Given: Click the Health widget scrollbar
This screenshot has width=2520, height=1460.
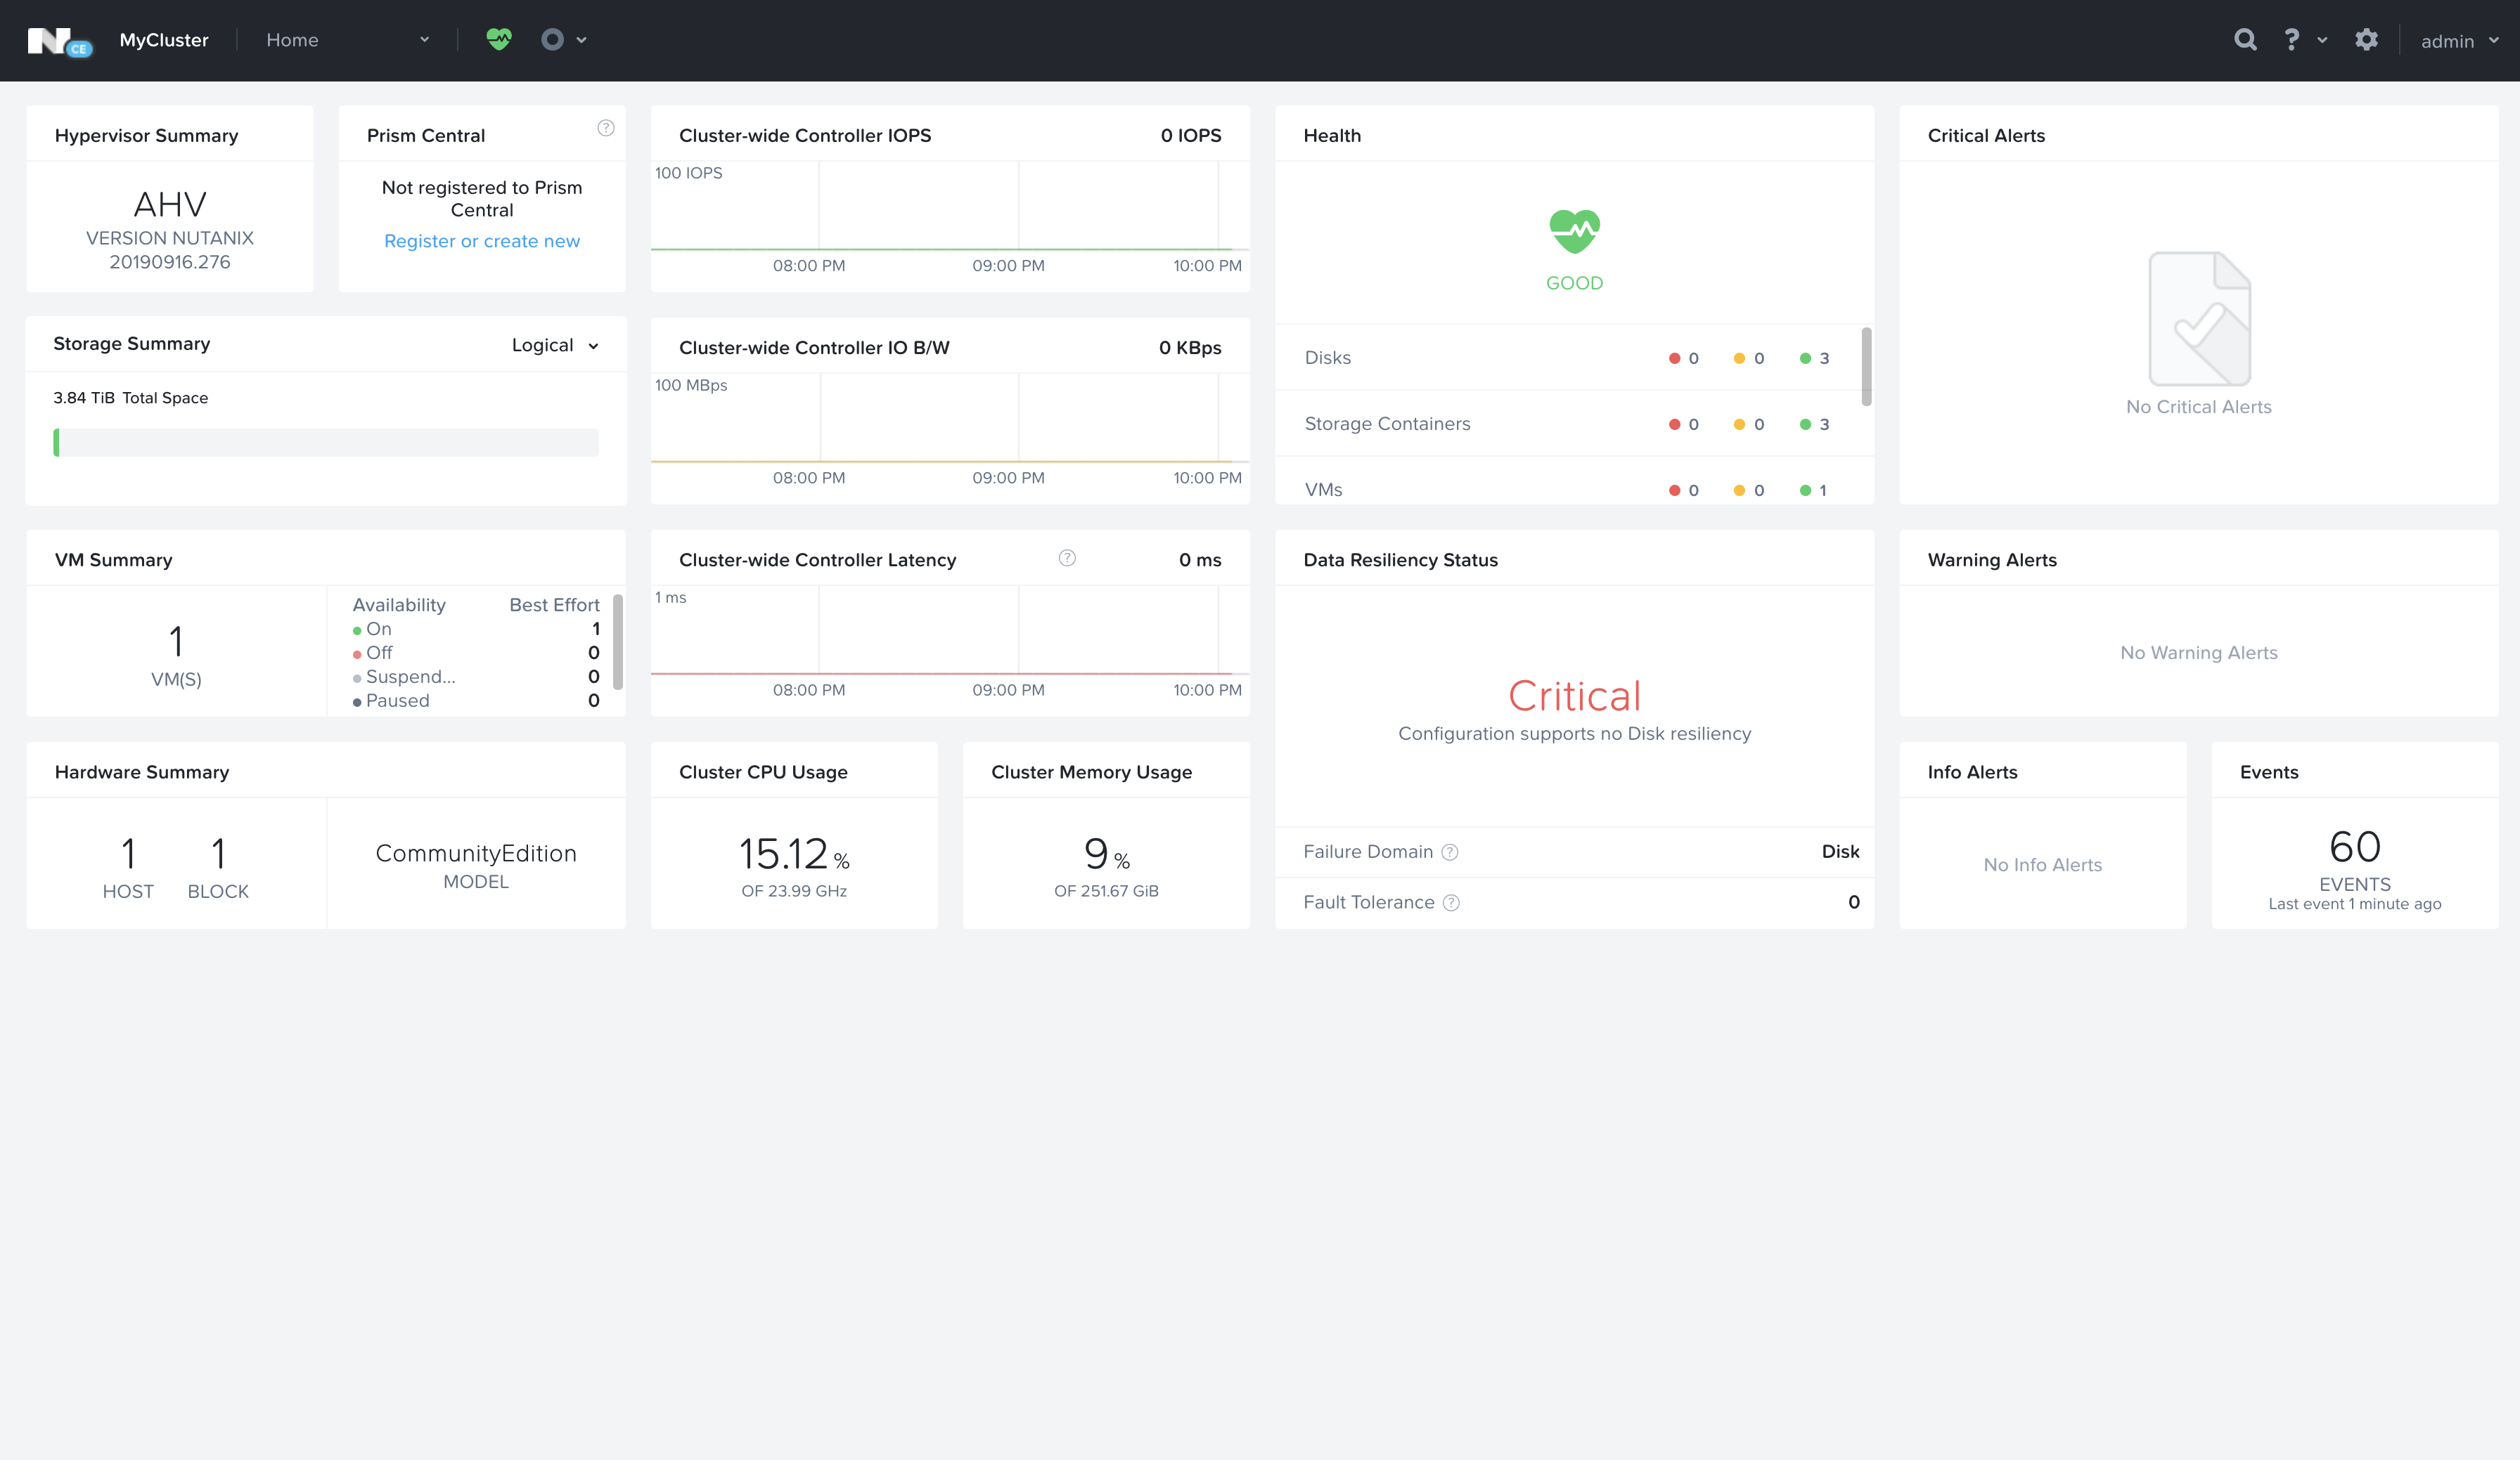Looking at the screenshot, I should 1866,366.
